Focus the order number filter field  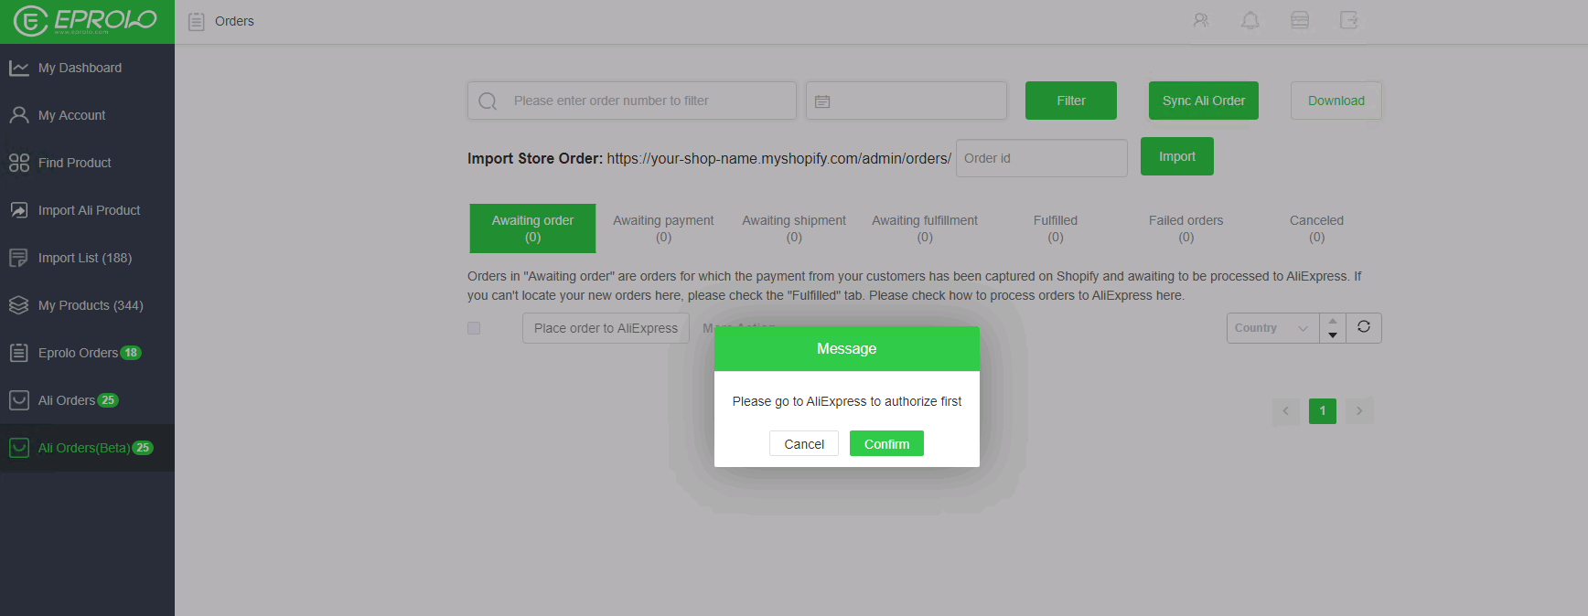[x=632, y=101]
